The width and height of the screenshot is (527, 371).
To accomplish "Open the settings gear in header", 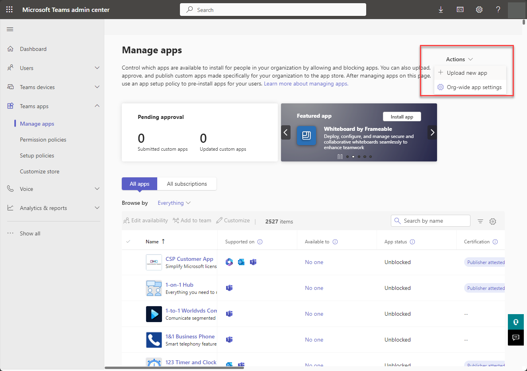I will (479, 10).
